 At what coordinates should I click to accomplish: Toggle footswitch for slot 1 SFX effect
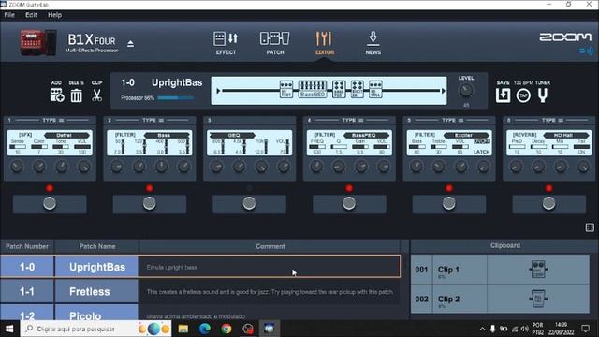(x=50, y=204)
